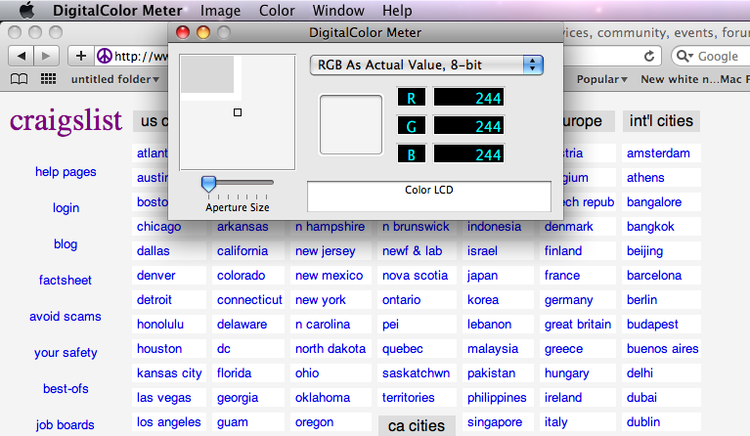Click the R channel value 244
Screen dimensions: 750x436
coord(468,98)
